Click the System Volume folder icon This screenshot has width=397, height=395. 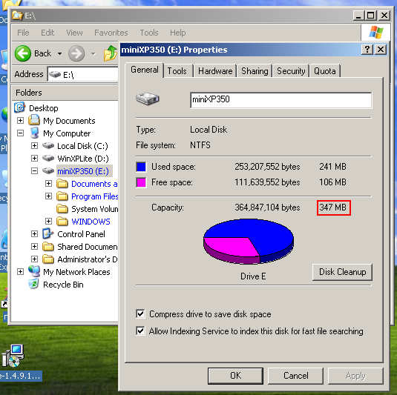pos(62,209)
